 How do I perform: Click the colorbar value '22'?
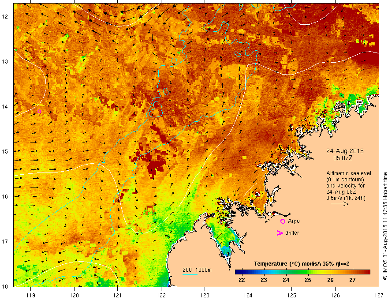click(242, 280)
